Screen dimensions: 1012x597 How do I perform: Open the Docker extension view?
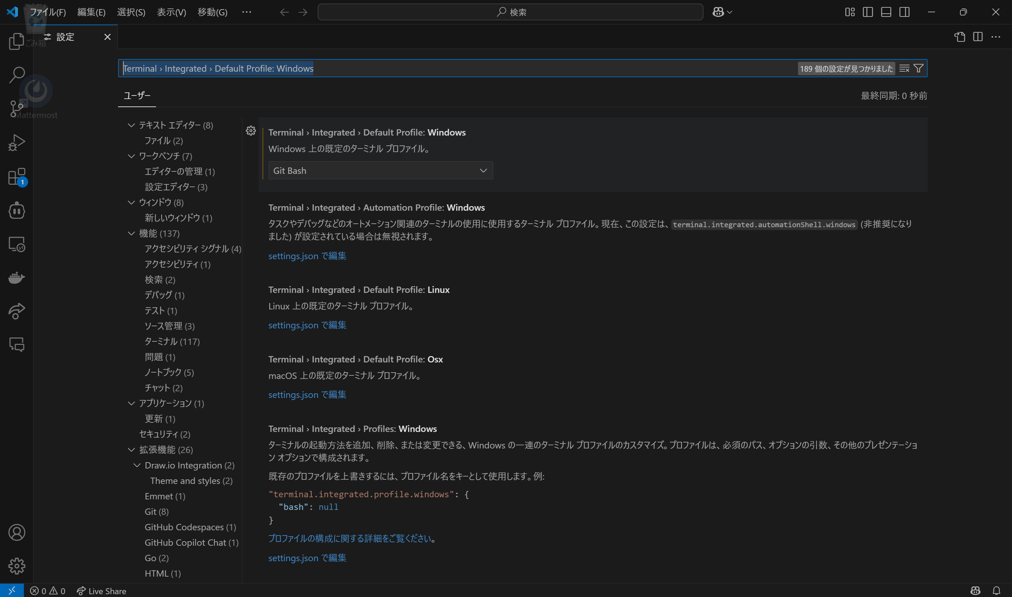(x=16, y=277)
